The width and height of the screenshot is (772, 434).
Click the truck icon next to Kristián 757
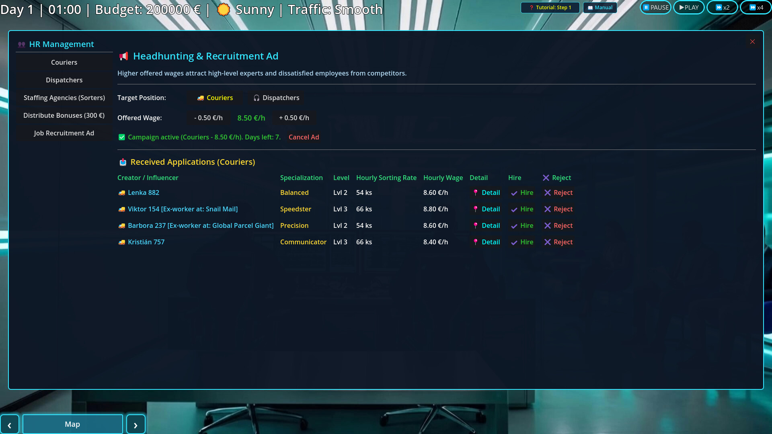(121, 242)
